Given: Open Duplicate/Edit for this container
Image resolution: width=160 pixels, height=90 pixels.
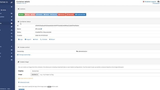Looking at the screenshot, I should point(80,14).
